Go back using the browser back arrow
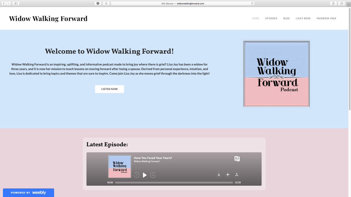Viewport: 351px width, 197px height. 4,3
